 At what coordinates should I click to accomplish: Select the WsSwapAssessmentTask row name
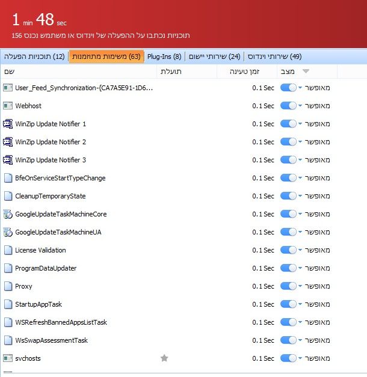point(52,340)
